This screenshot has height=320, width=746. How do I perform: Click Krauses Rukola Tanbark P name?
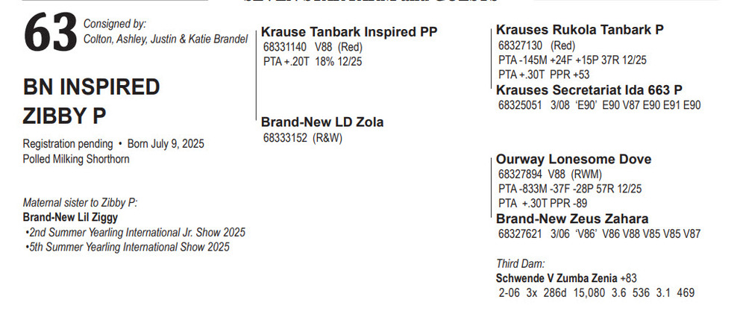[x=580, y=30]
